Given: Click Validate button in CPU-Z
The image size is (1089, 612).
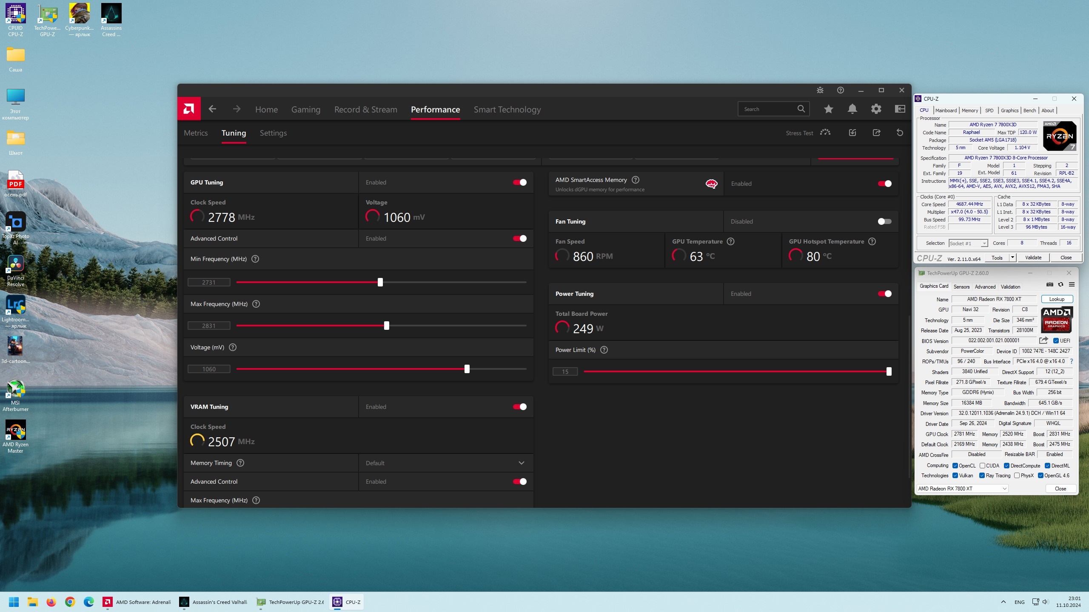Looking at the screenshot, I should point(1033,258).
